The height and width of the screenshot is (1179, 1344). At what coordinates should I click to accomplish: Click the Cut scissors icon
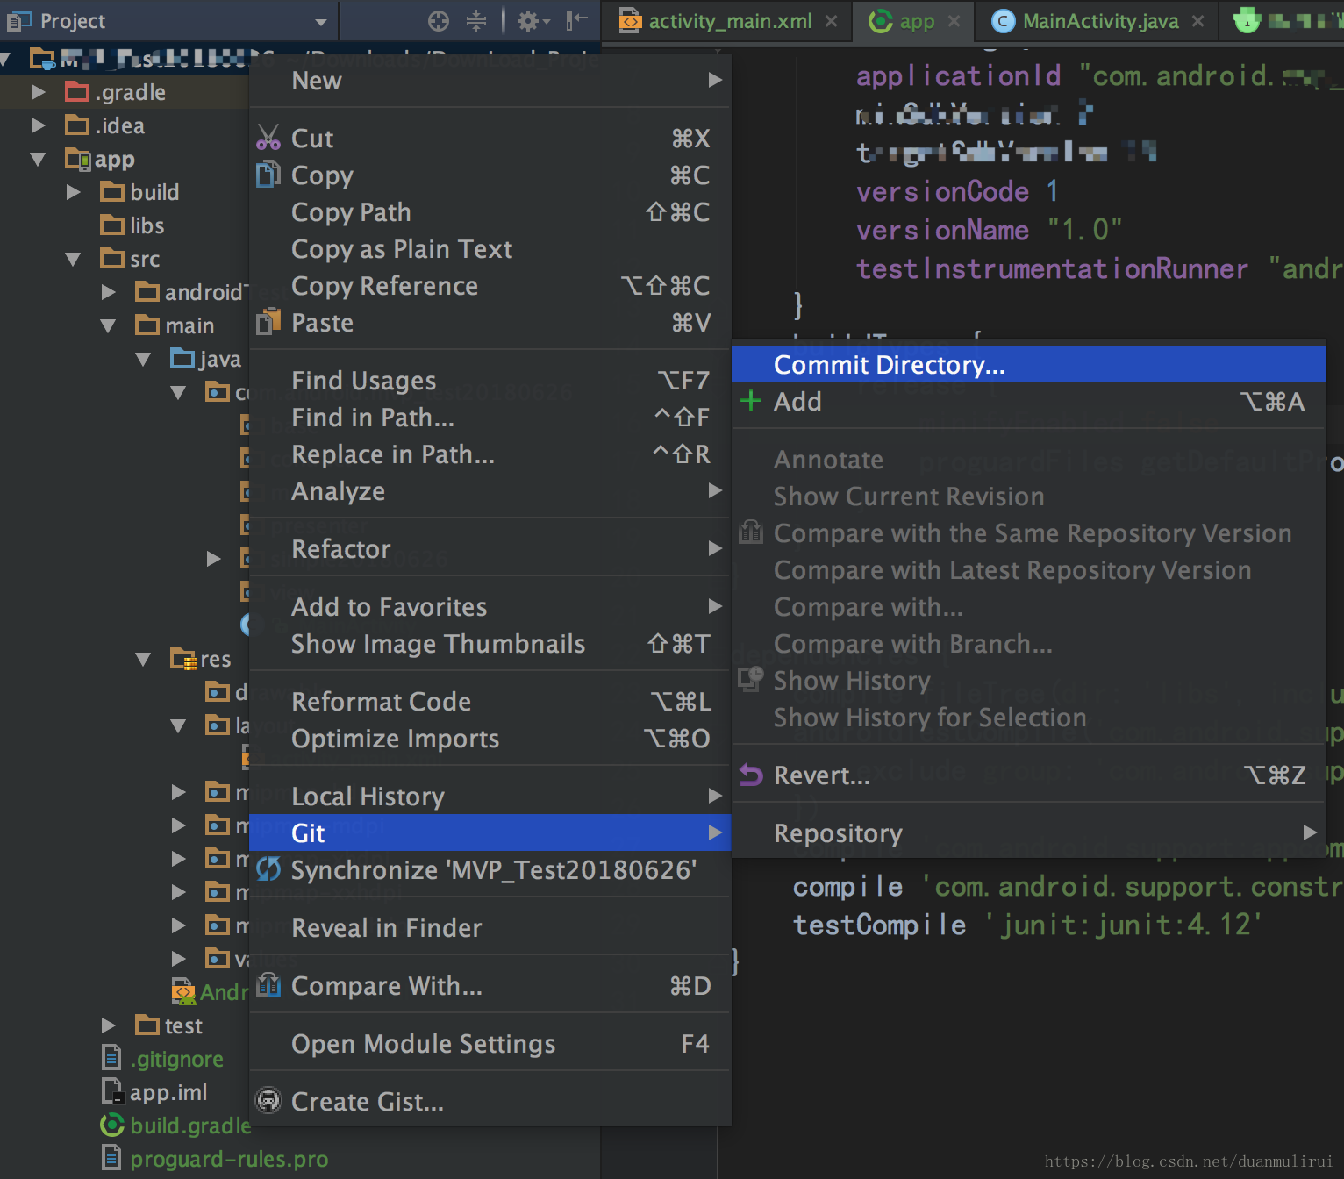pyautogui.click(x=268, y=138)
